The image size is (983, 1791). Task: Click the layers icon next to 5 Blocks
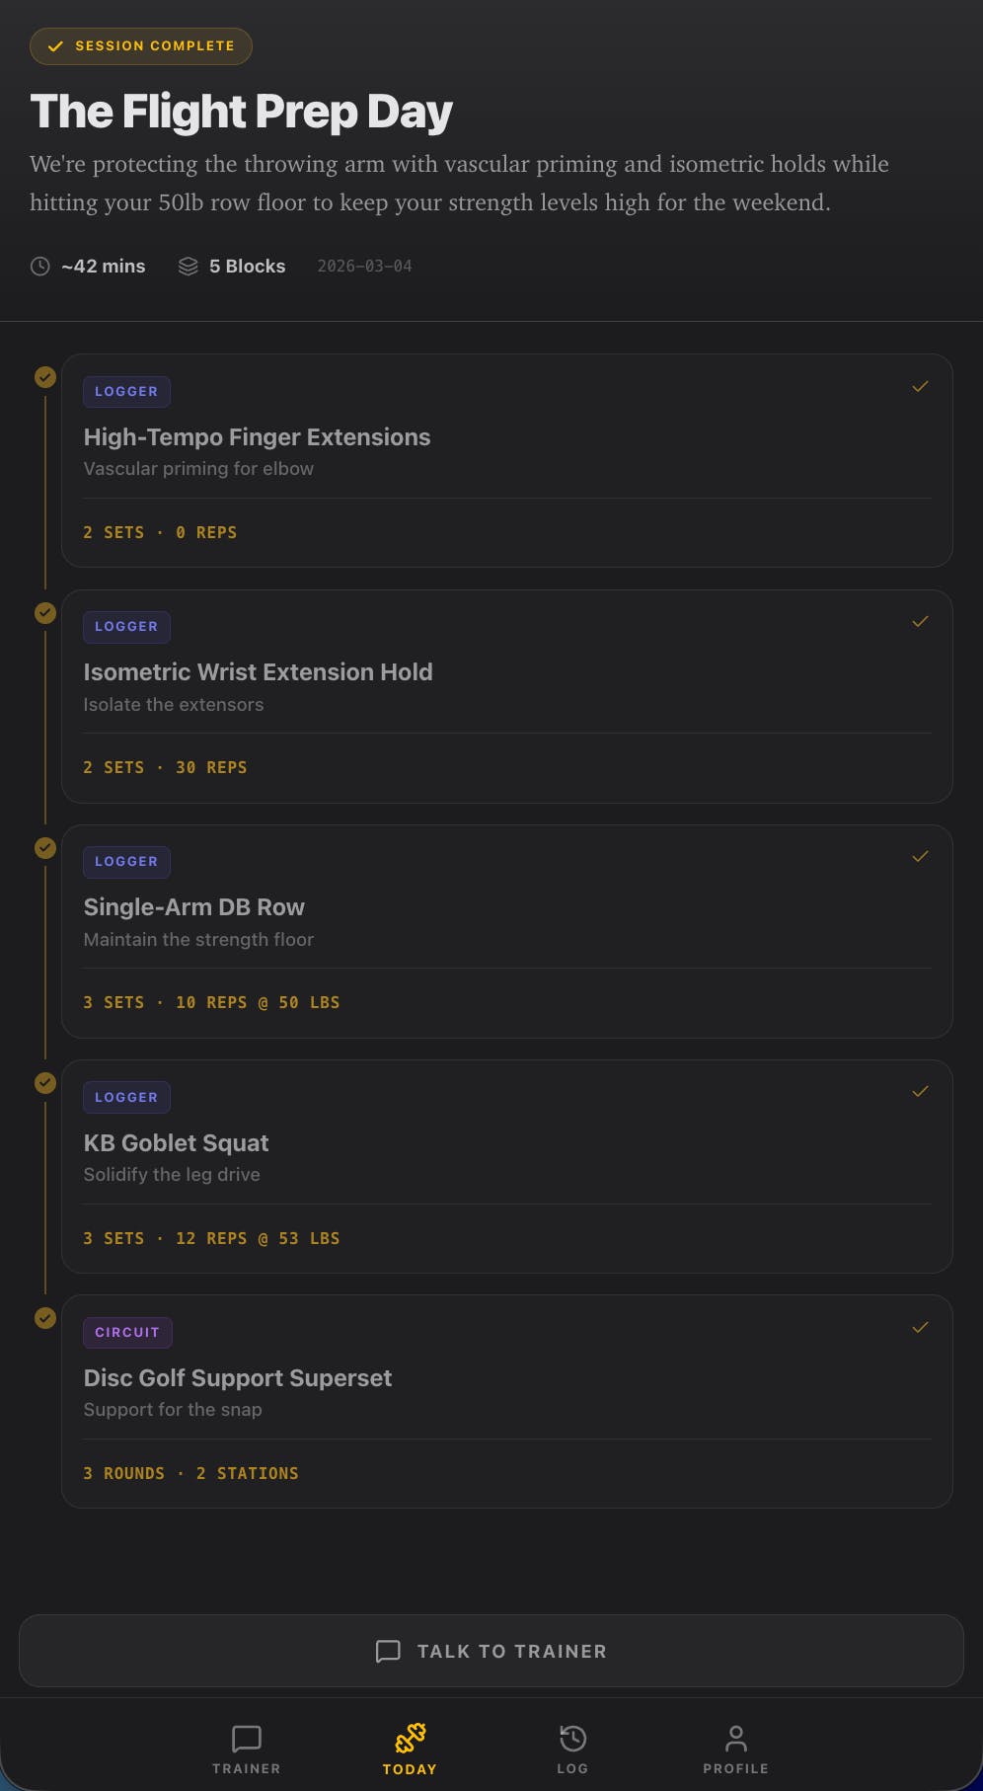pyautogui.click(x=188, y=267)
